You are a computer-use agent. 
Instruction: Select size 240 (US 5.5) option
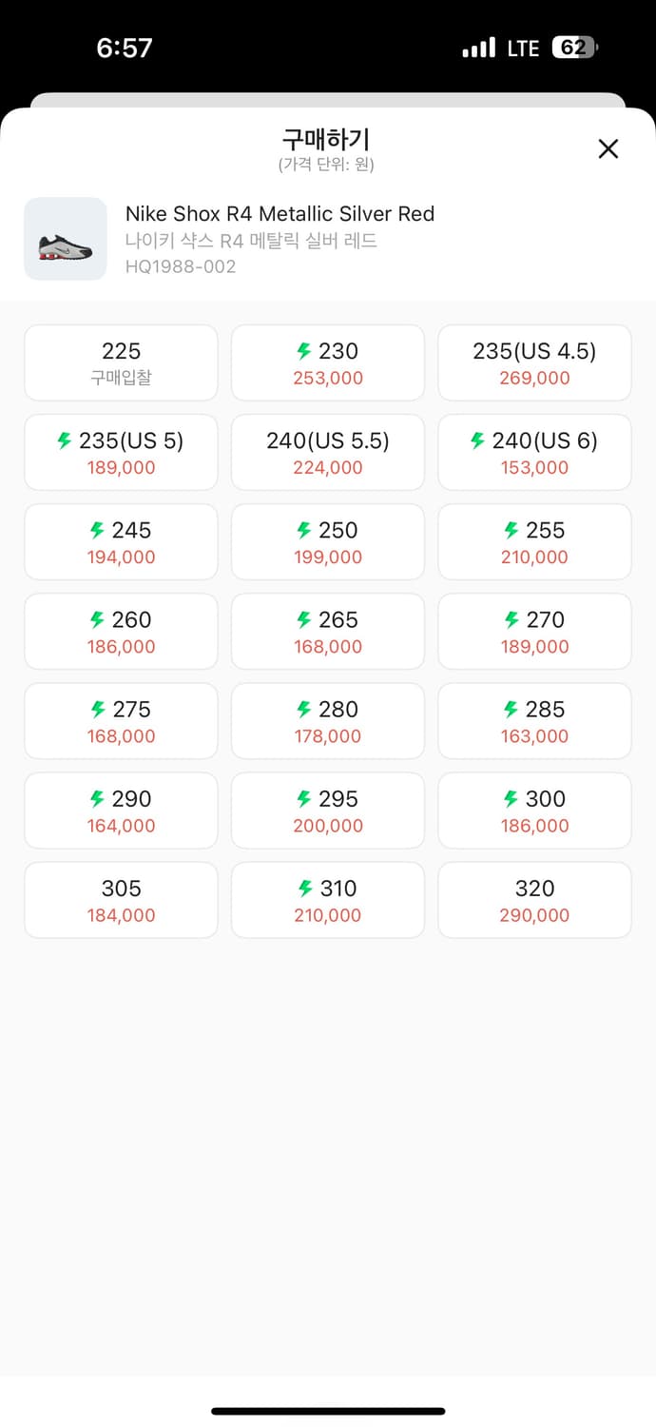(328, 452)
